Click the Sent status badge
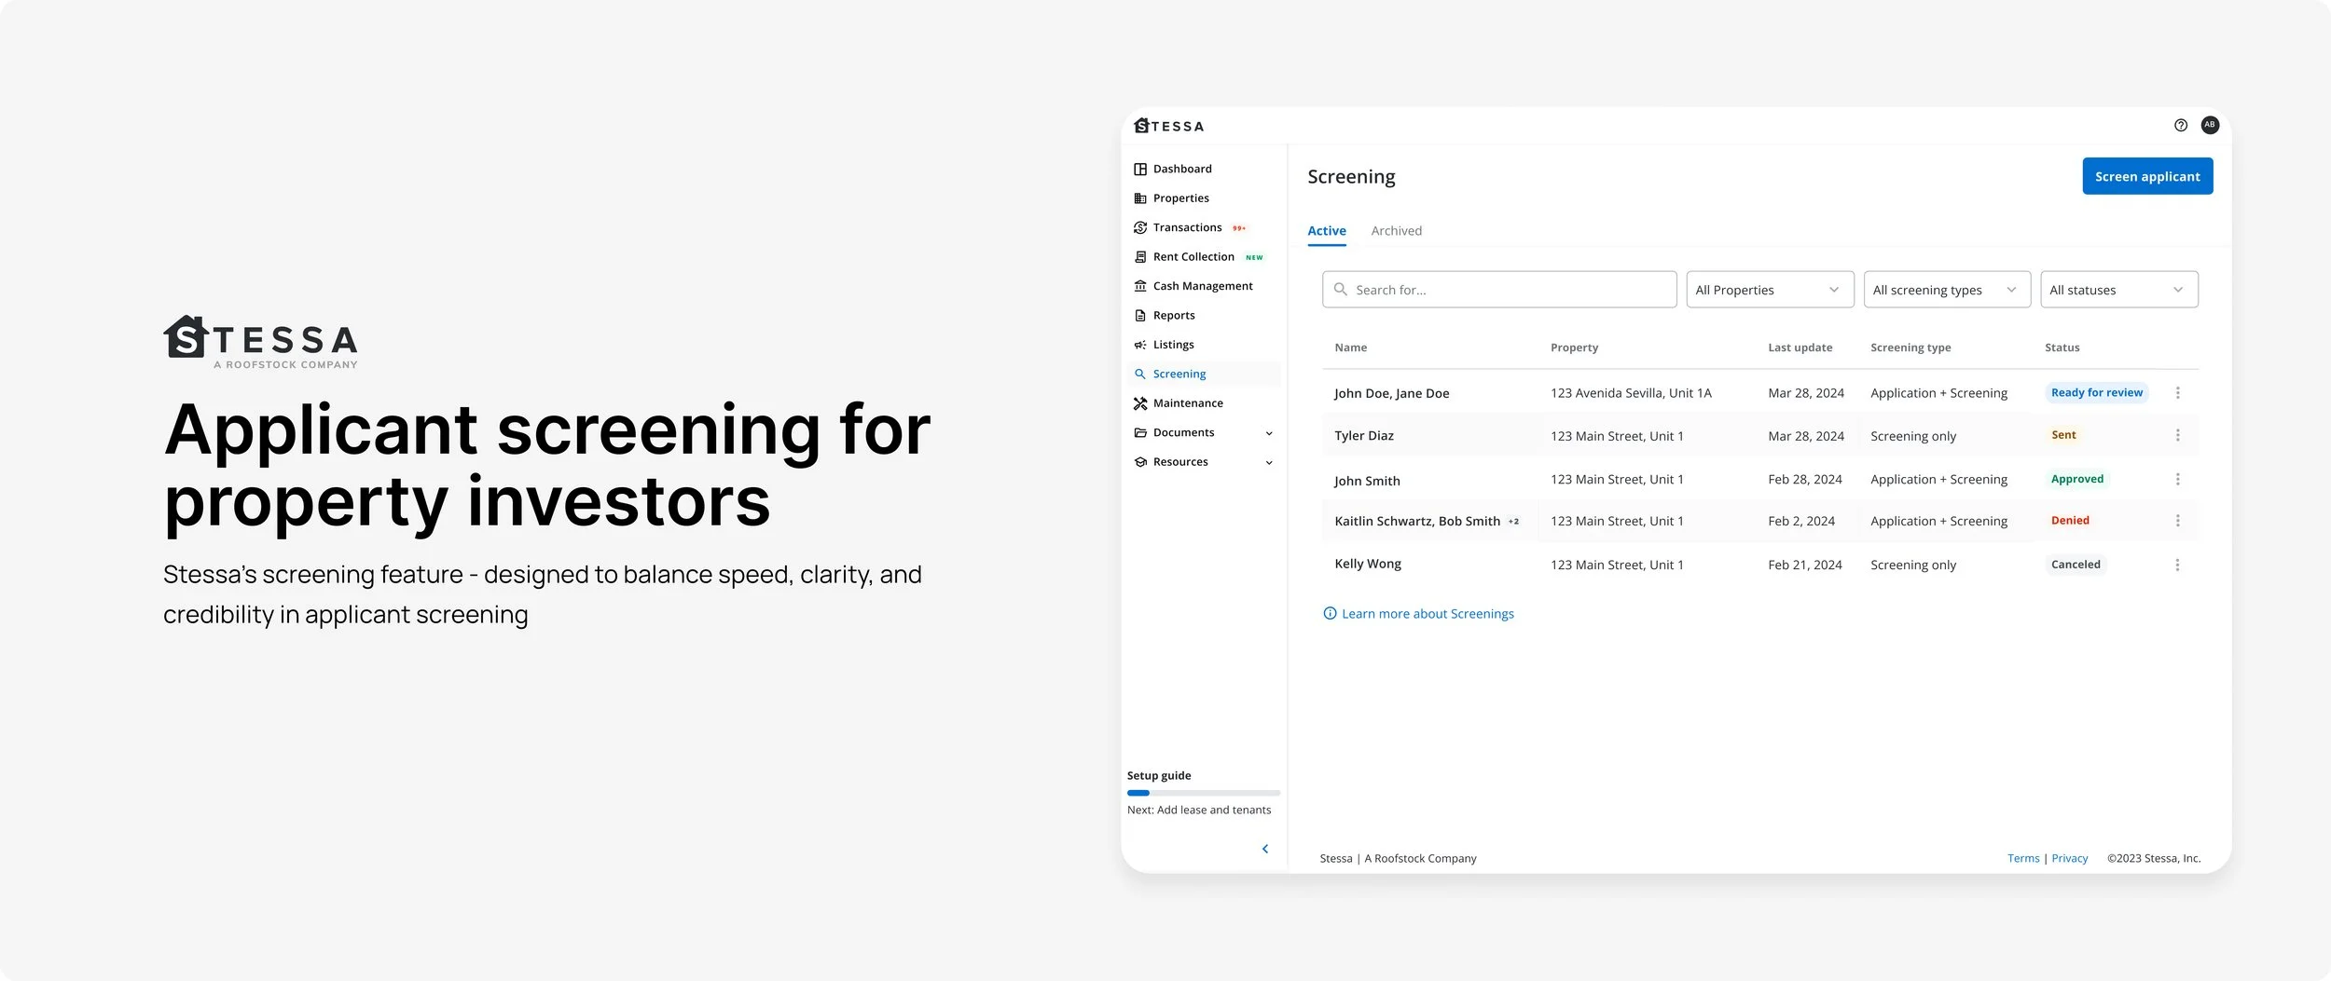 tap(2063, 435)
